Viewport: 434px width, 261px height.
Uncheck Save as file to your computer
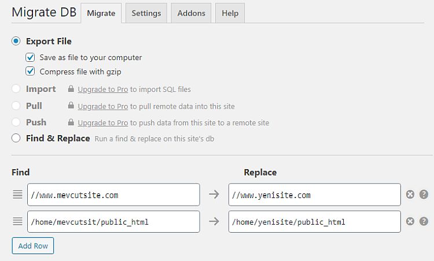tap(30, 57)
